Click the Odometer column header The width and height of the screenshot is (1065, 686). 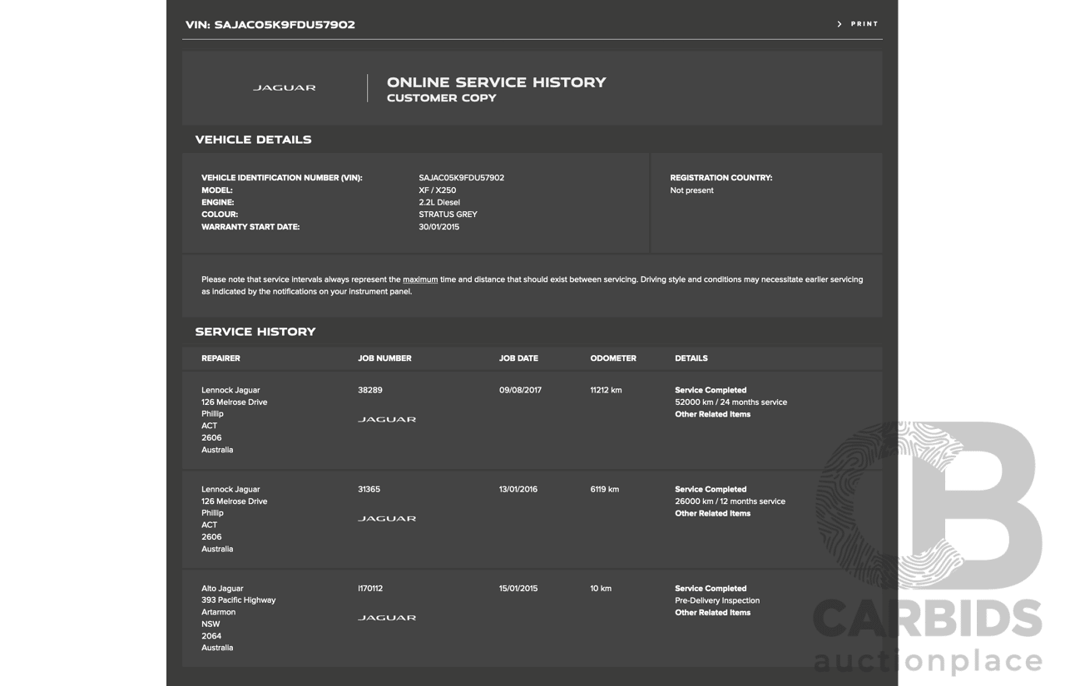pos(613,358)
